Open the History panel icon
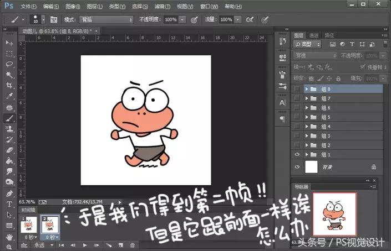391x251 pixels. [x=282, y=41]
